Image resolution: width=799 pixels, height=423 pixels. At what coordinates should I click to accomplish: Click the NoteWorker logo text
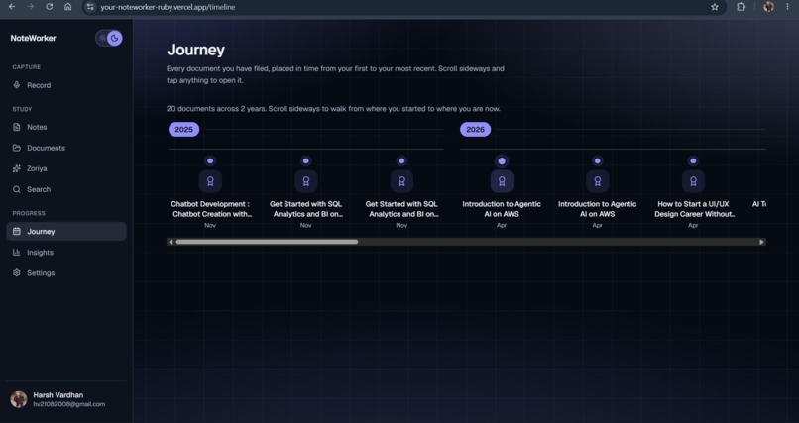point(33,38)
